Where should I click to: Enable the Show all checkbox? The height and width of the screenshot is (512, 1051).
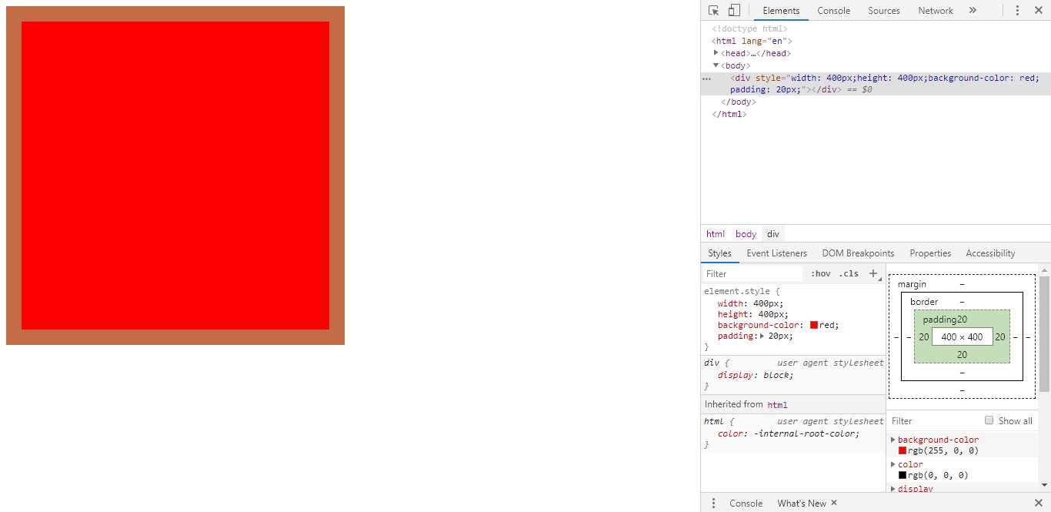[989, 420]
